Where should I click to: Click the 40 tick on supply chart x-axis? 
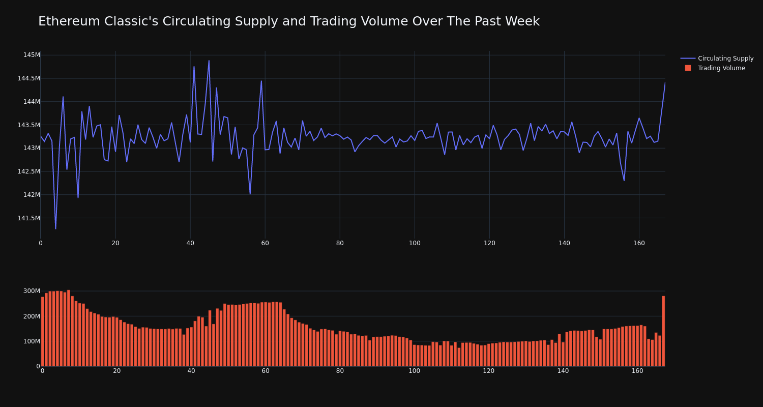(190, 243)
